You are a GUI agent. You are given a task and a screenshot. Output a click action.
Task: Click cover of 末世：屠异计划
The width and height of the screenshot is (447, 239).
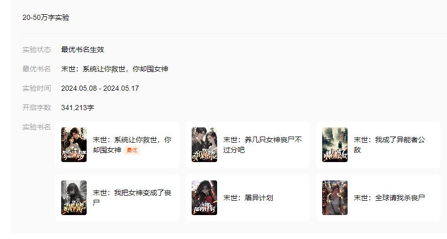[x=204, y=198]
